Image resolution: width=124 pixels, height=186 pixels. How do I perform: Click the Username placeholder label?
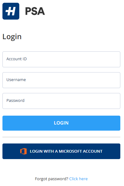(x=16, y=80)
